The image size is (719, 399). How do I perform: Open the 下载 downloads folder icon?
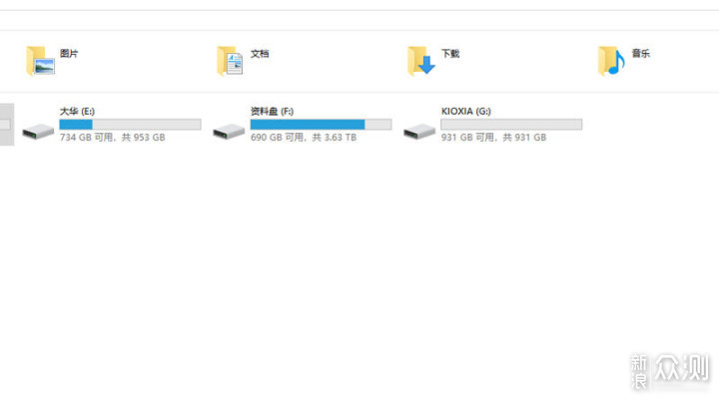click(421, 61)
